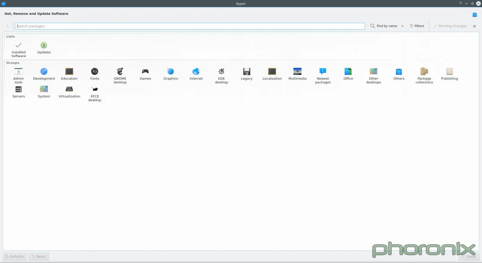
Task: Open the Installed Software list
Action: (x=19, y=49)
